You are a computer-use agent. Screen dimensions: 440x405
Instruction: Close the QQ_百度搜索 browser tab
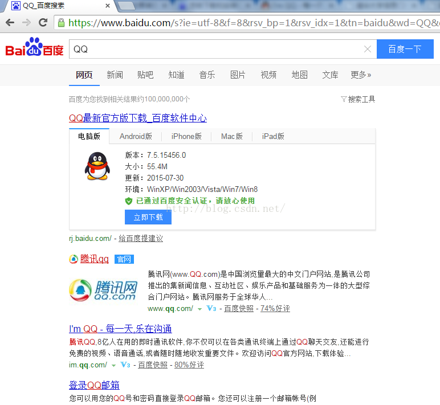coord(108,6)
